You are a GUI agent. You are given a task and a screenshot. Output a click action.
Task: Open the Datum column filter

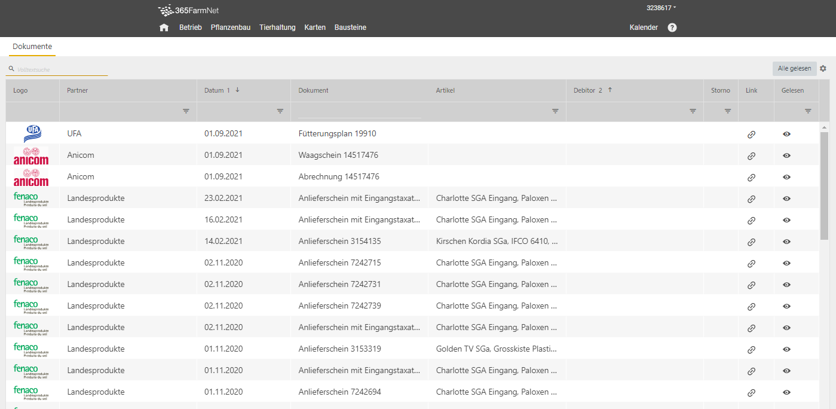click(x=280, y=111)
